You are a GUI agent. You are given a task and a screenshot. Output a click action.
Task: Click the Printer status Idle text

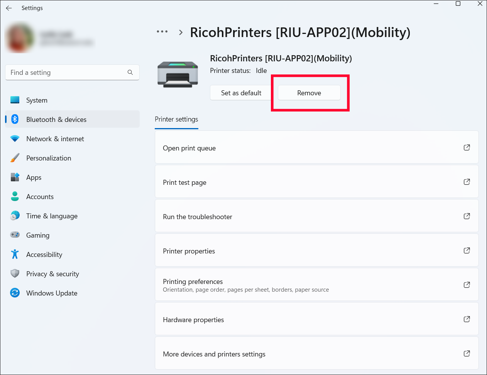[238, 71]
